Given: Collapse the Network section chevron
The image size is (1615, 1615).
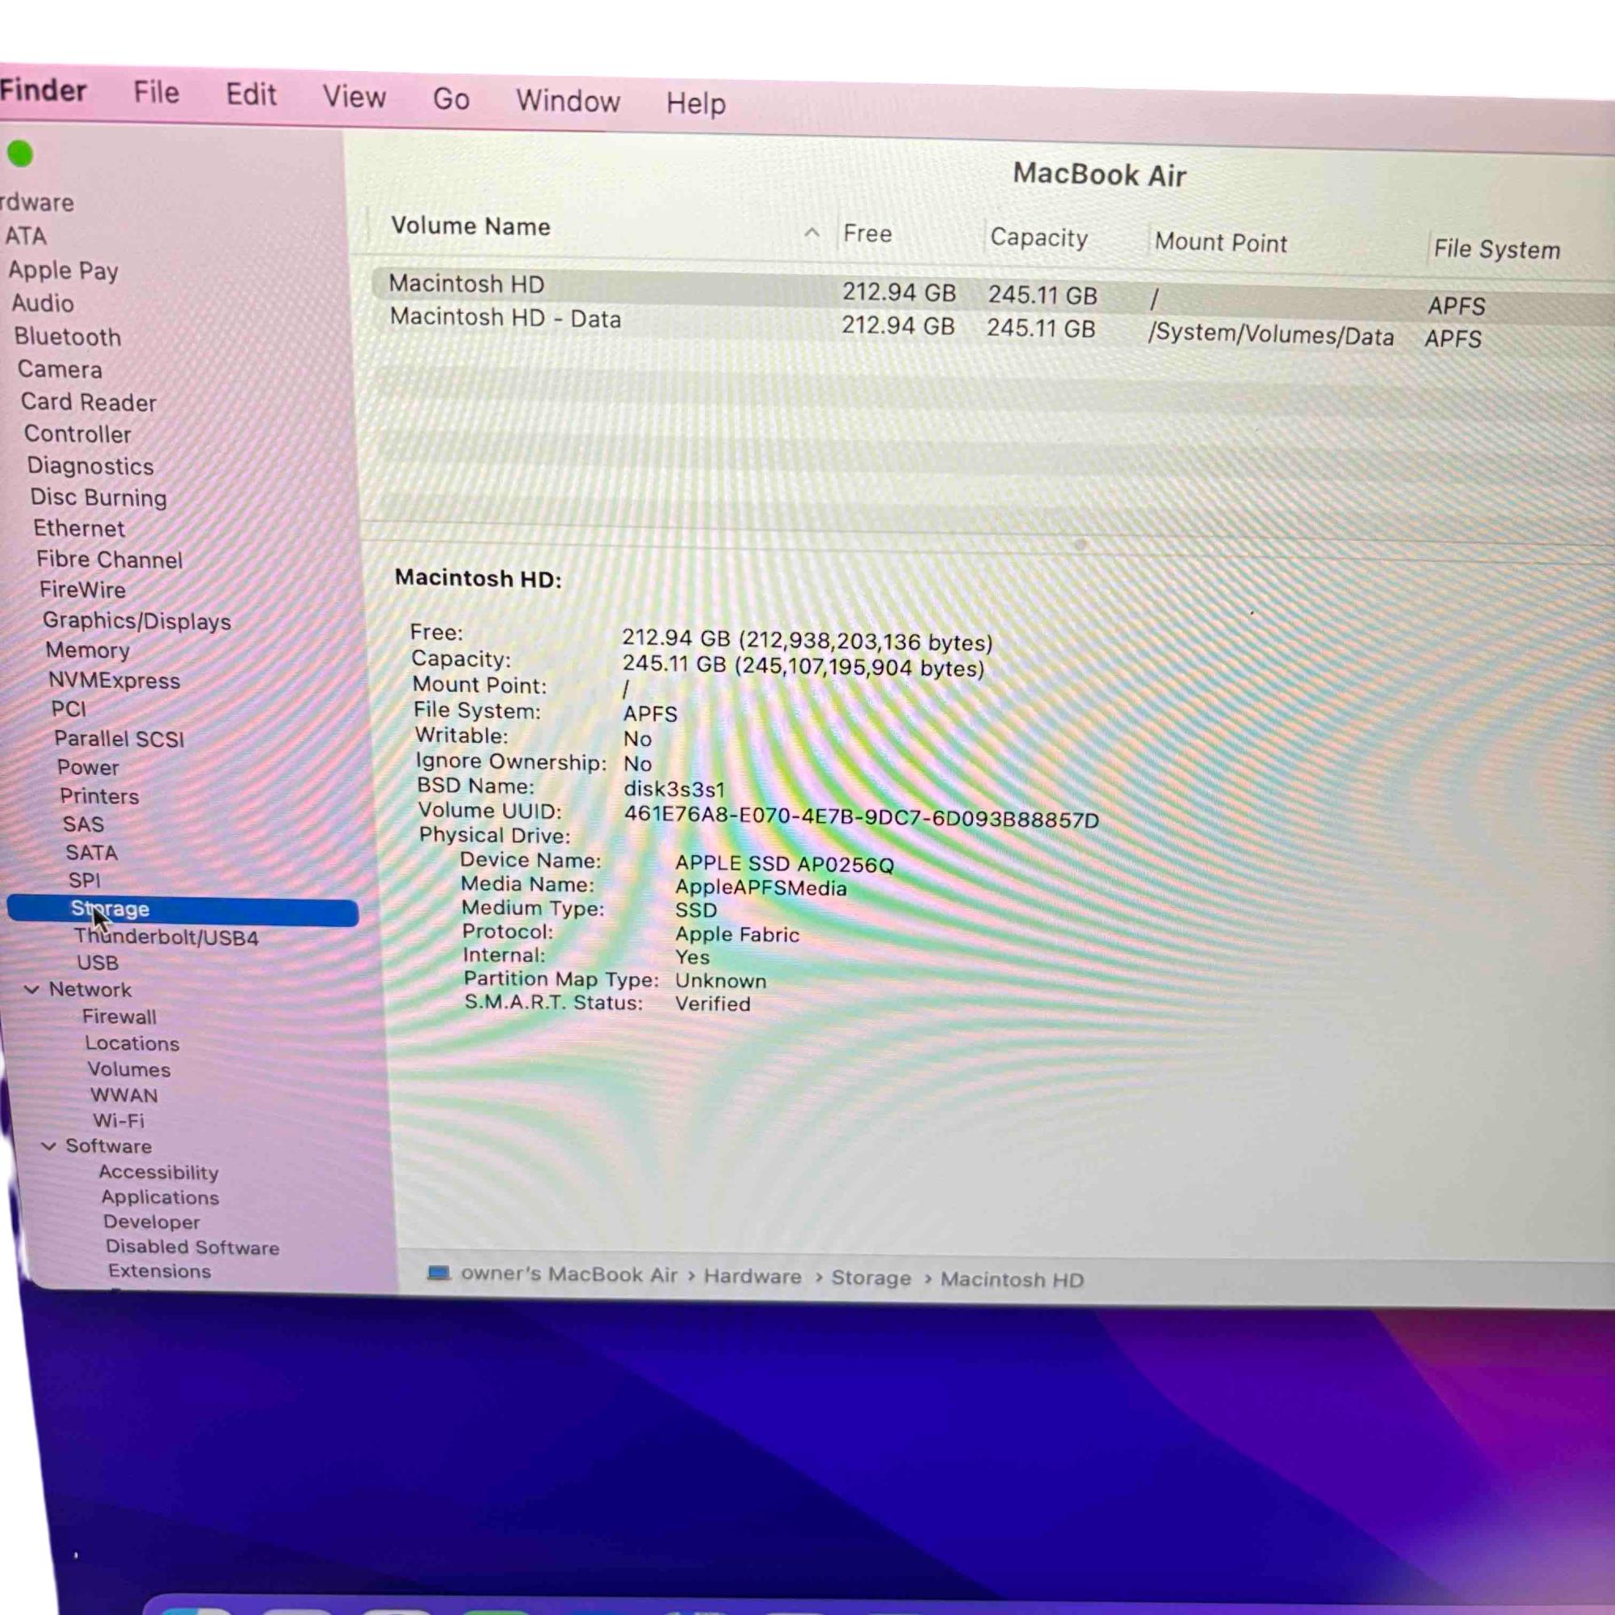Looking at the screenshot, I should coord(31,989).
